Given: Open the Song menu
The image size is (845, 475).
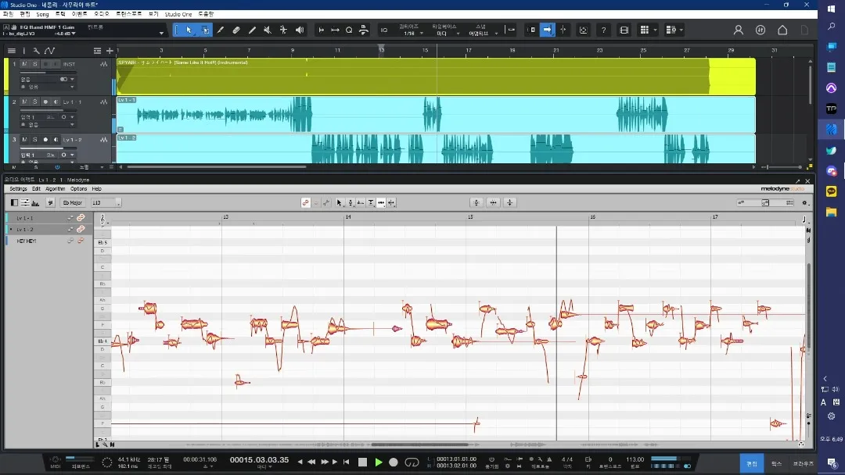Looking at the screenshot, I should point(42,14).
